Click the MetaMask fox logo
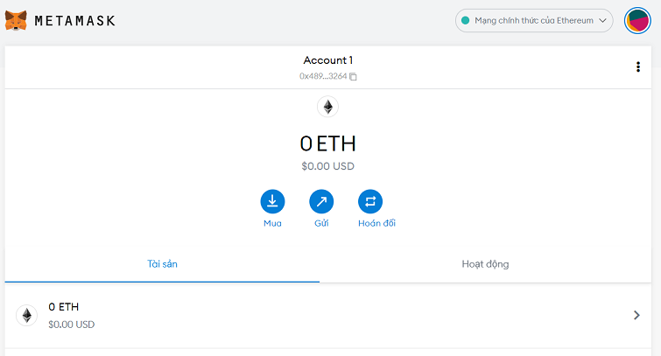 tap(16, 21)
